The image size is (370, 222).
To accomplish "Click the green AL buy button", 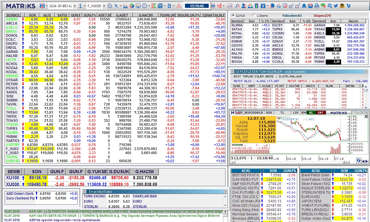I will 311,112.
